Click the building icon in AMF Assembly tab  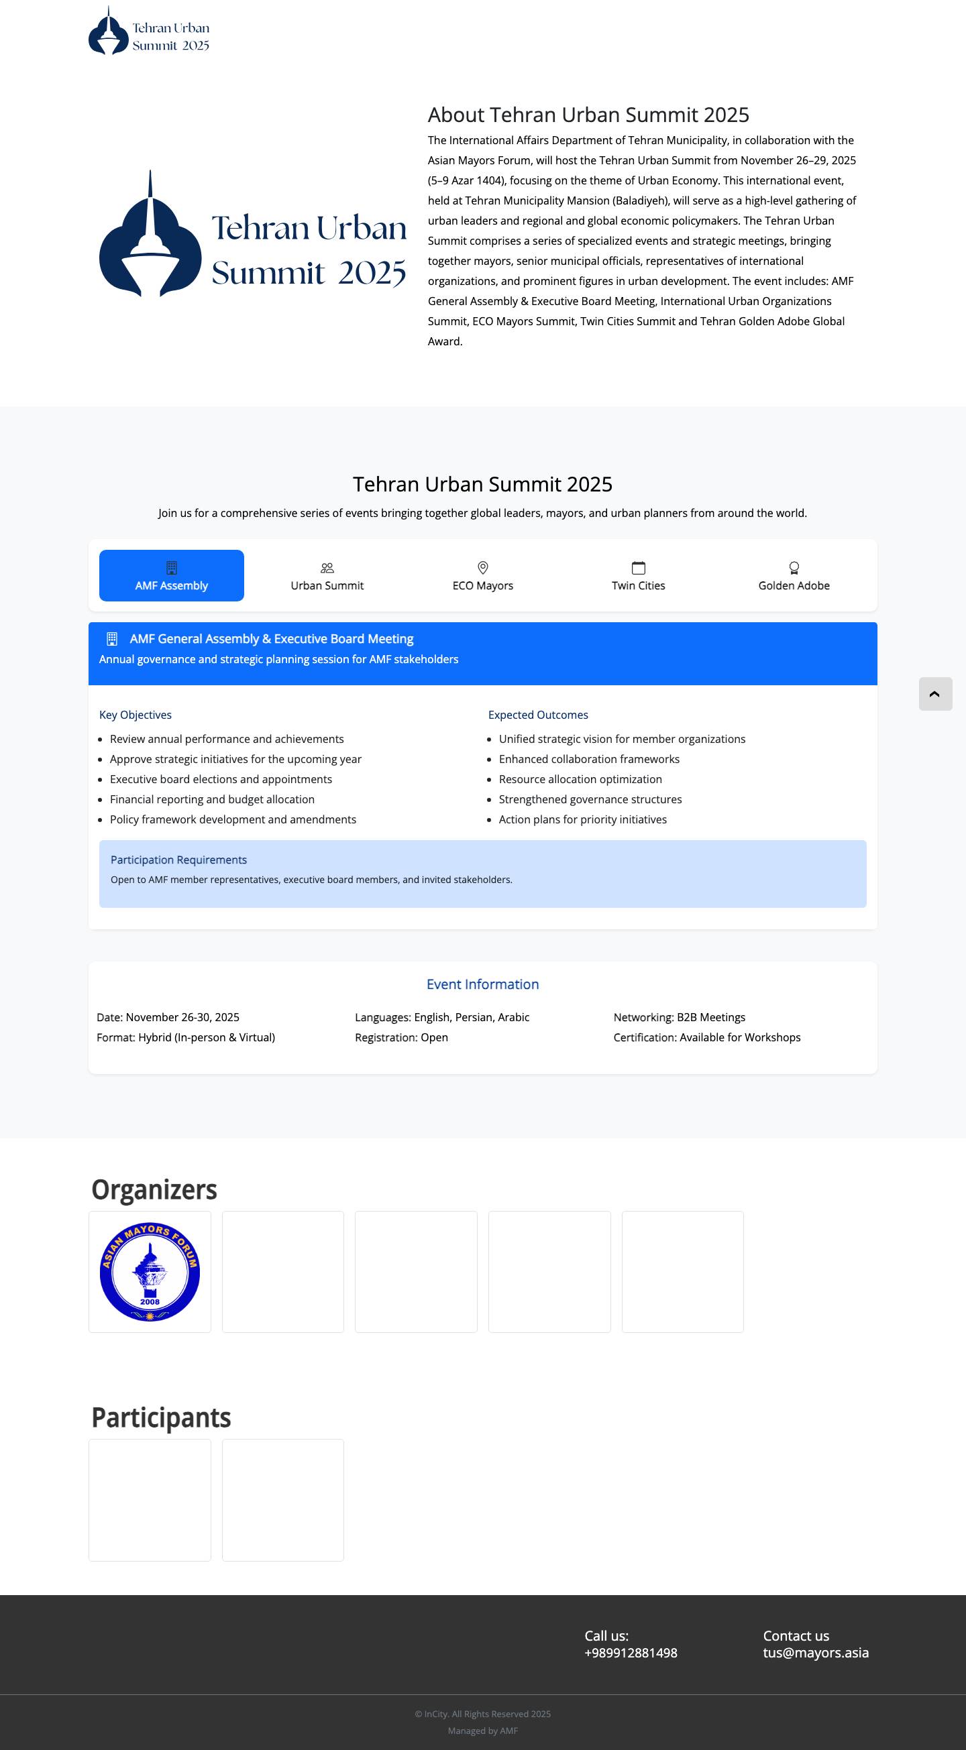pyautogui.click(x=171, y=567)
